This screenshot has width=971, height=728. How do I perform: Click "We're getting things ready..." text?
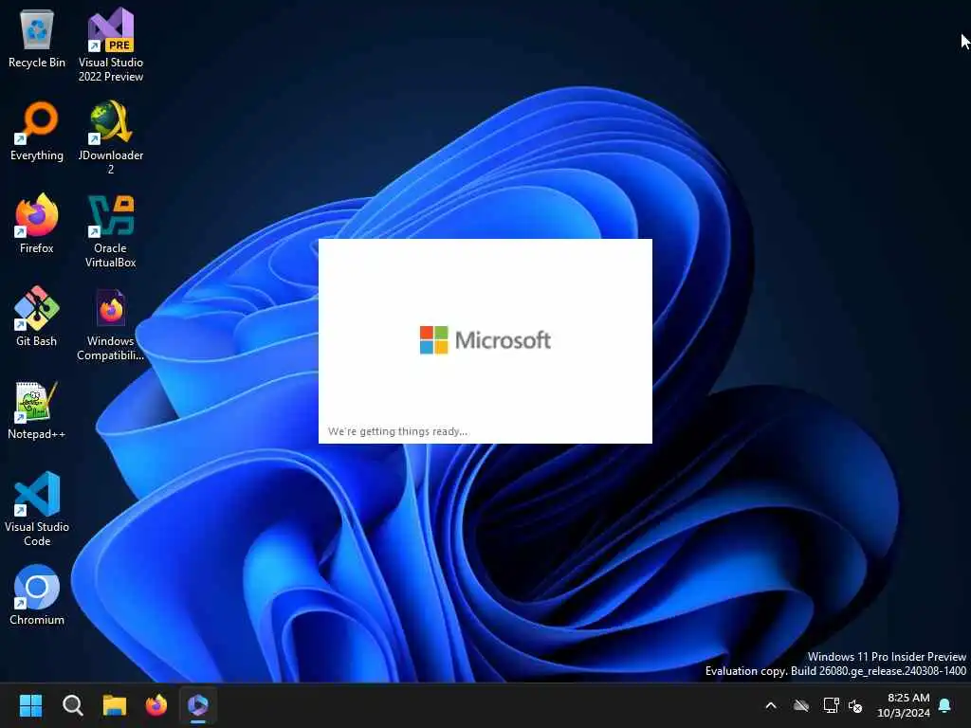coord(398,431)
